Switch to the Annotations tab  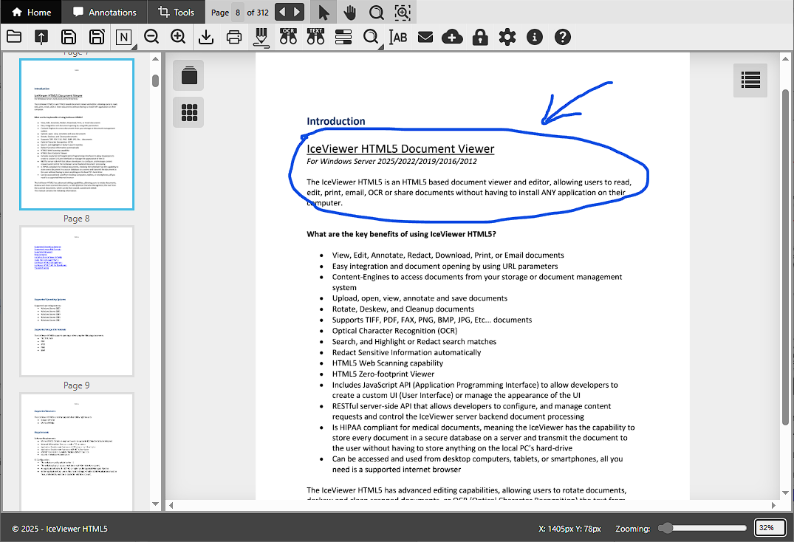104,12
